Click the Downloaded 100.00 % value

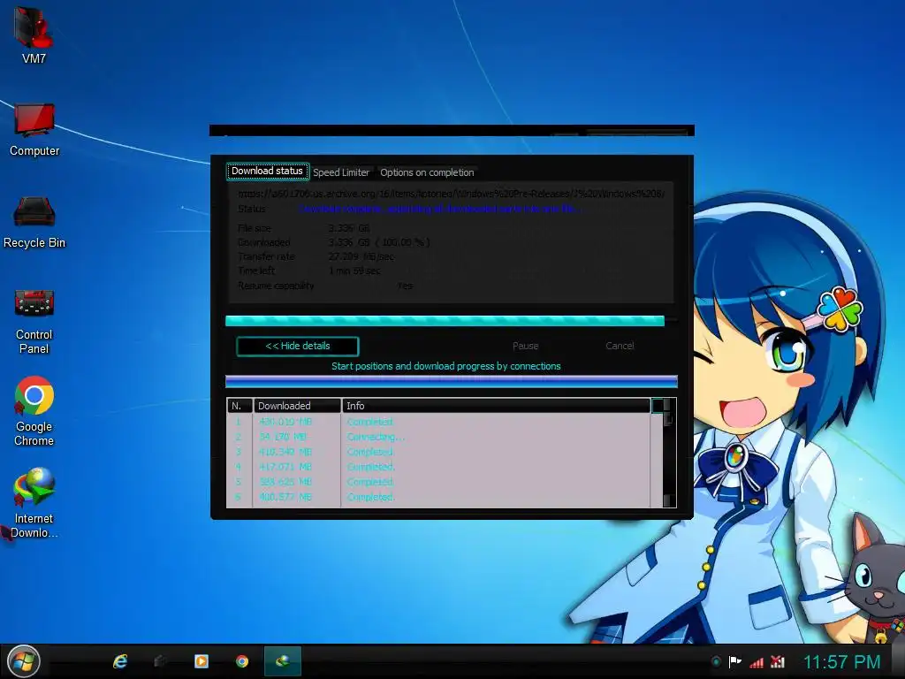click(379, 242)
